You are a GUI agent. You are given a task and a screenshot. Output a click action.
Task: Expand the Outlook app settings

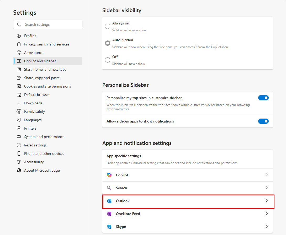267,201
